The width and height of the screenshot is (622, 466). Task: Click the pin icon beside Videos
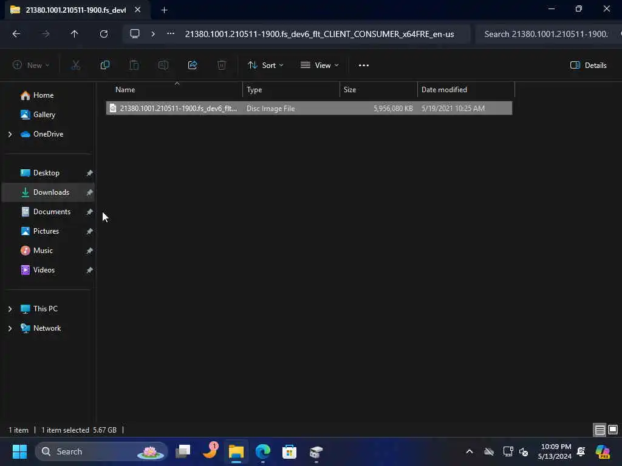pos(90,270)
